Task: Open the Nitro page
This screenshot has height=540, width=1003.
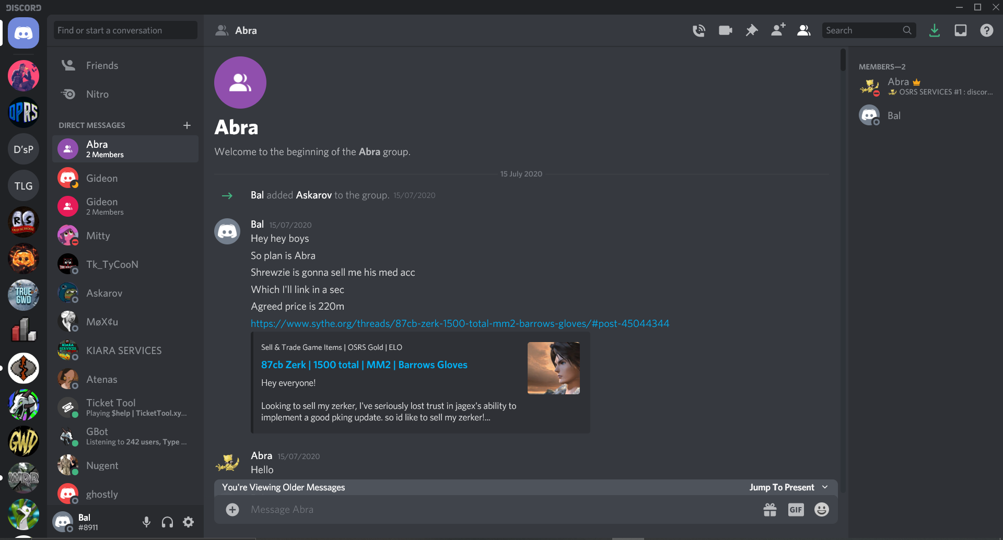Action: pos(125,94)
